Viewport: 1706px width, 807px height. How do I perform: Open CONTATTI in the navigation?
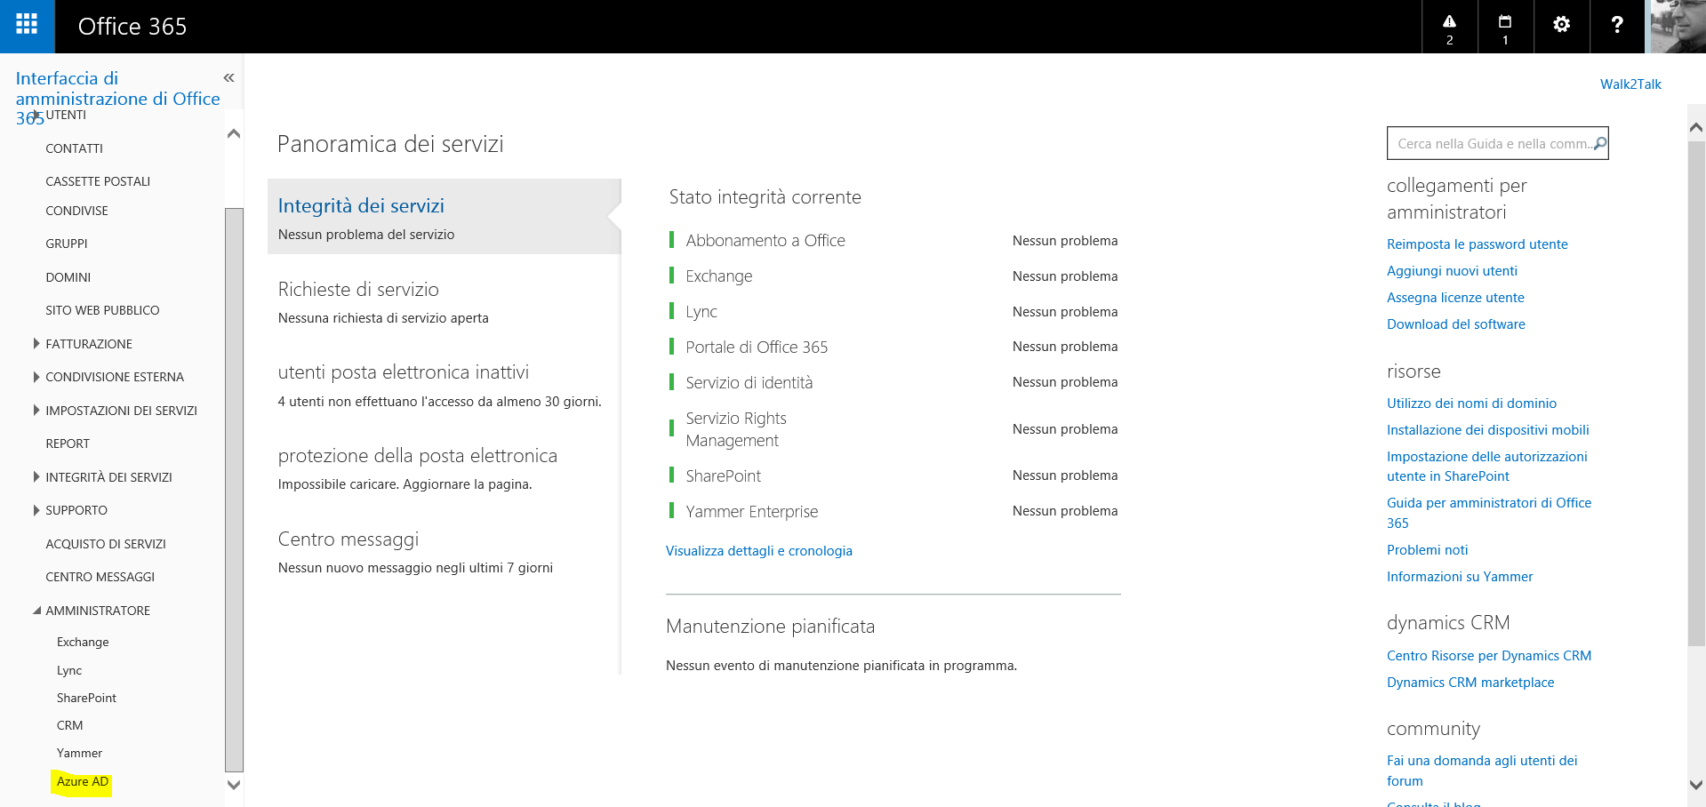pyautogui.click(x=75, y=148)
